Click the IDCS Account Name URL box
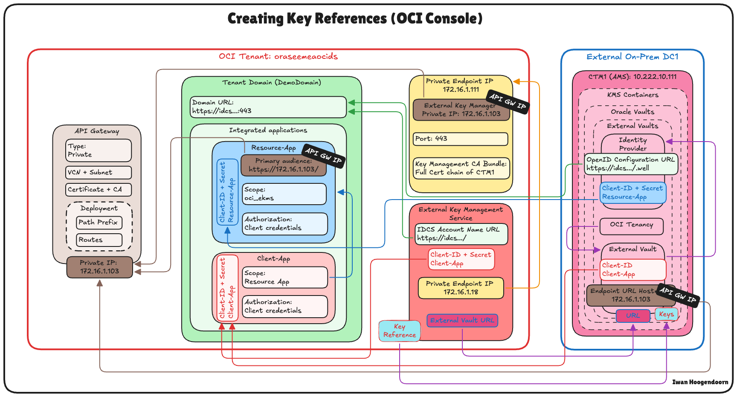This screenshot has width=737, height=397. (x=461, y=234)
